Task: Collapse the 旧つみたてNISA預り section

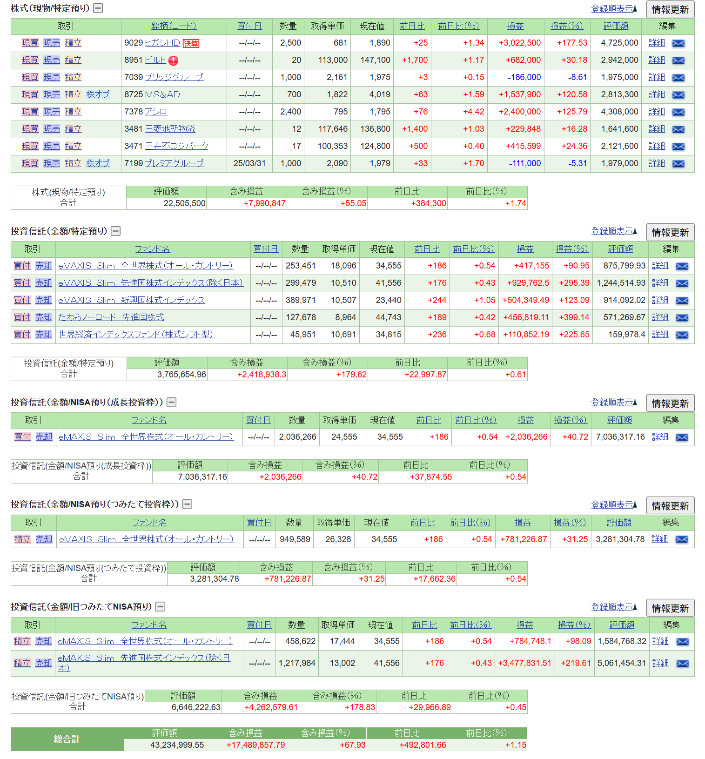Action: 160,606
